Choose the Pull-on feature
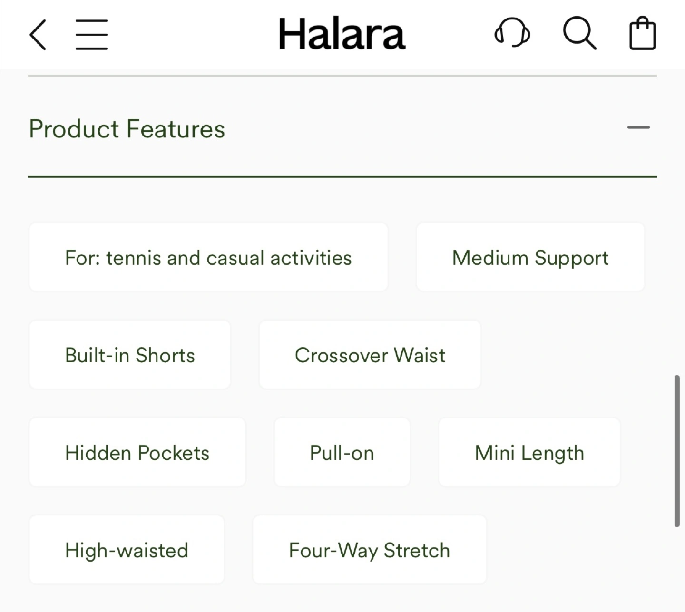The height and width of the screenshot is (612, 685). (342, 452)
